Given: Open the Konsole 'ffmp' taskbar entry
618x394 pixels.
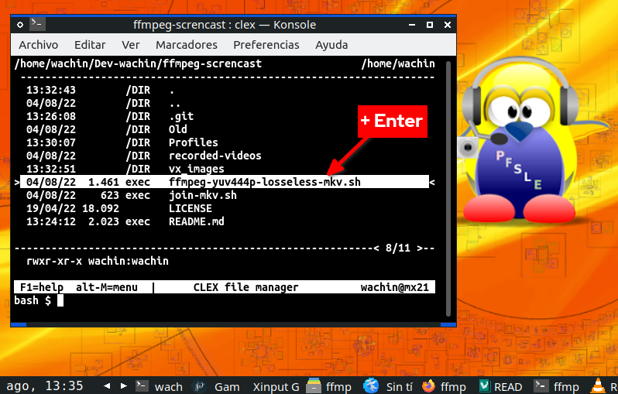Looking at the screenshot, I should click(557, 386).
